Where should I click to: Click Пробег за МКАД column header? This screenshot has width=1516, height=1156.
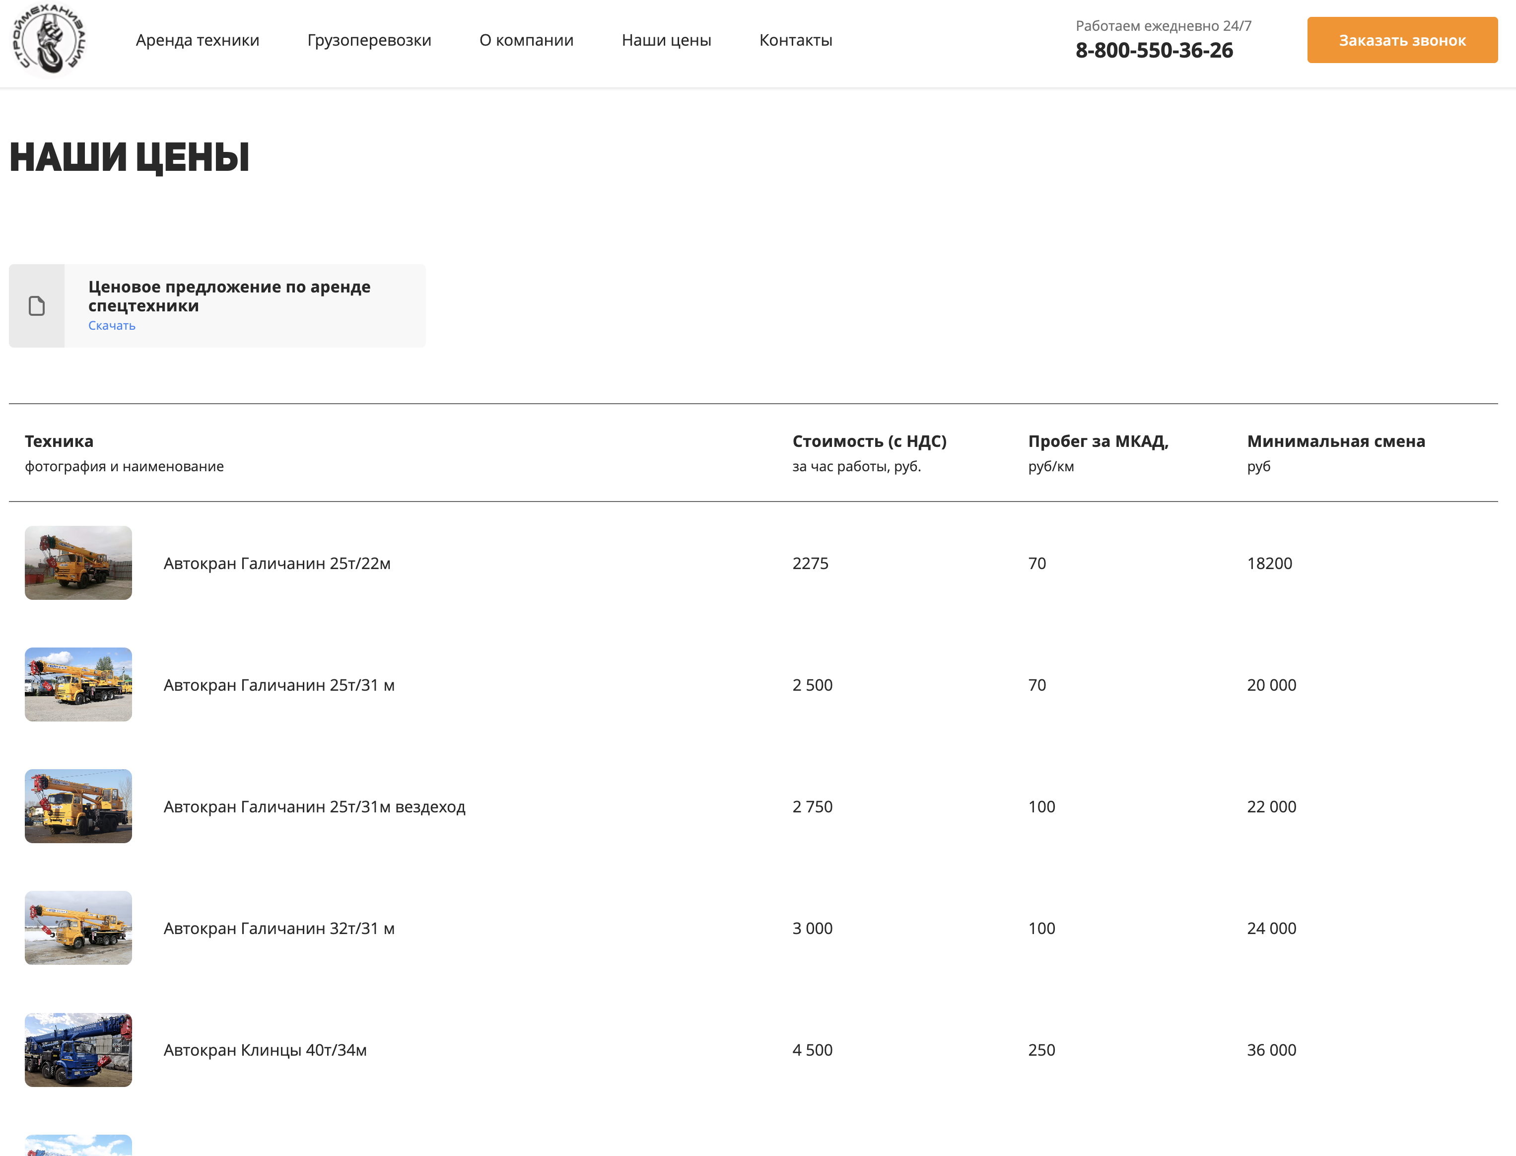click(1099, 441)
